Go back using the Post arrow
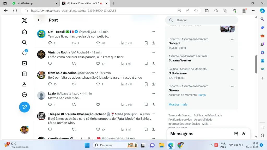 (39, 20)
